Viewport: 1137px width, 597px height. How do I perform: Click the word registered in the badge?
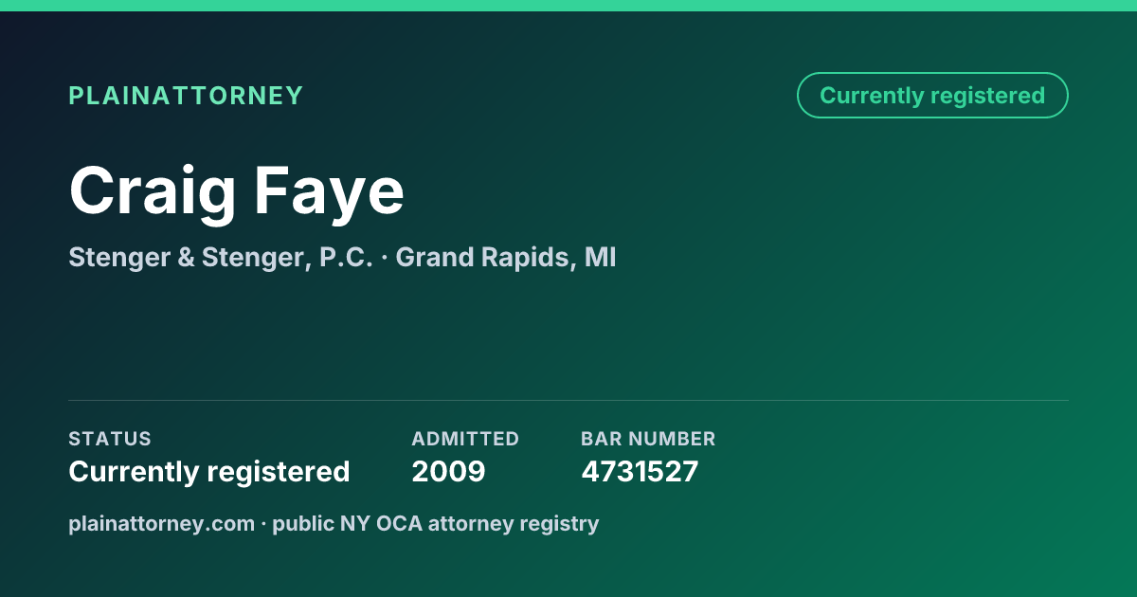click(x=988, y=96)
